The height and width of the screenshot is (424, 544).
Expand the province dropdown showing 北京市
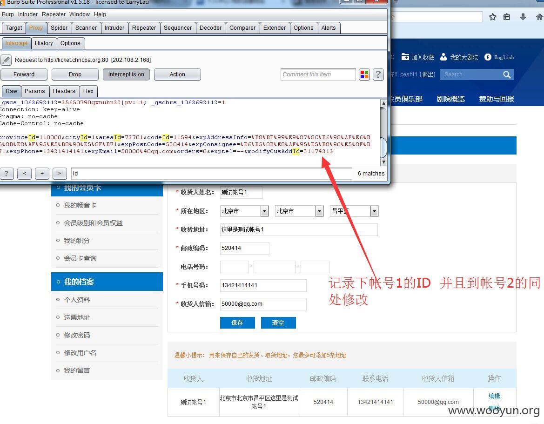(x=264, y=211)
